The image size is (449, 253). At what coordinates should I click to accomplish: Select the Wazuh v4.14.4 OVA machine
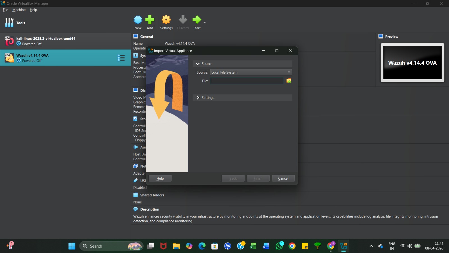[65, 58]
